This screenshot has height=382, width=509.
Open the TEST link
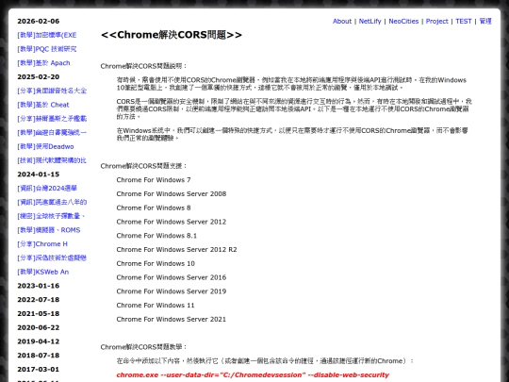[x=463, y=21]
